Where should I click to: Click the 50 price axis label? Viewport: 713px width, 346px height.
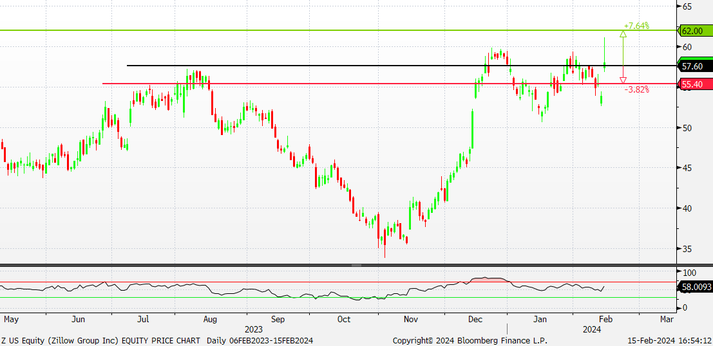click(x=687, y=127)
